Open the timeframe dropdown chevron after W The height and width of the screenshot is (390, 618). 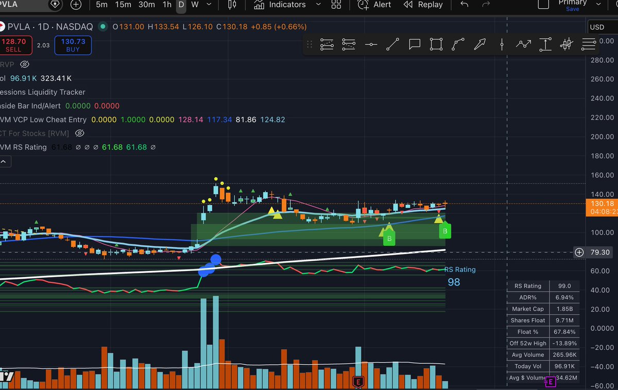[210, 5]
